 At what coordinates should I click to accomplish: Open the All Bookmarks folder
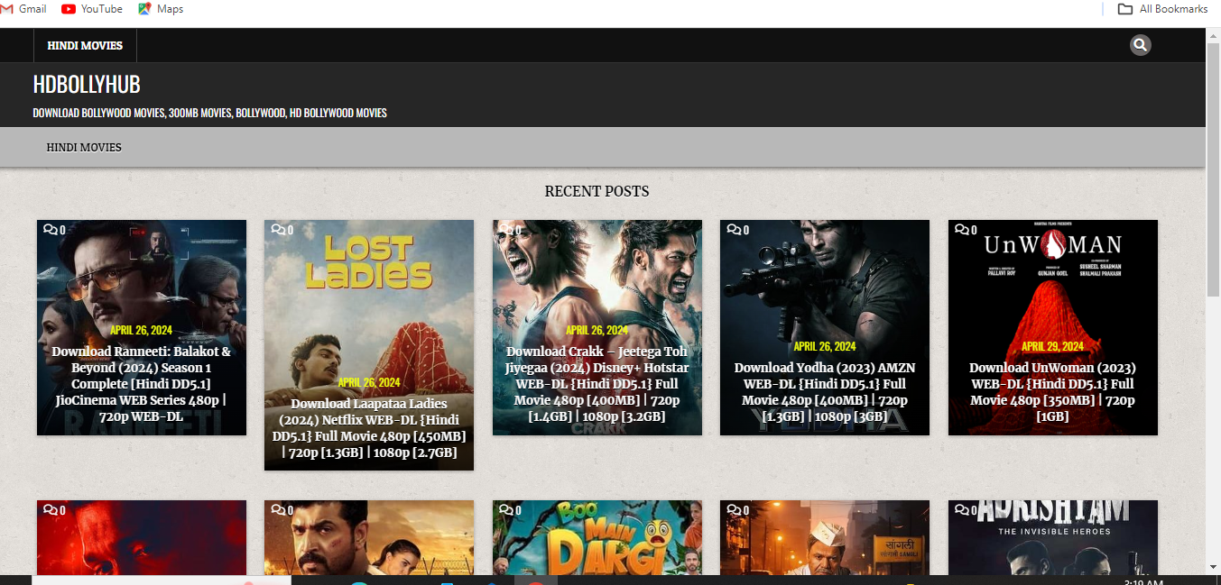click(1162, 9)
